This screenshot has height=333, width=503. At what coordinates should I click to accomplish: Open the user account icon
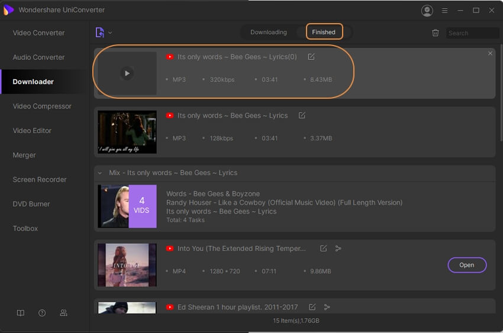pyautogui.click(x=427, y=11)
